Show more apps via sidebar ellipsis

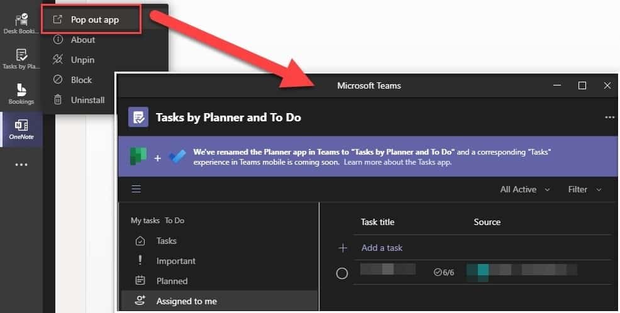[21, 165]
